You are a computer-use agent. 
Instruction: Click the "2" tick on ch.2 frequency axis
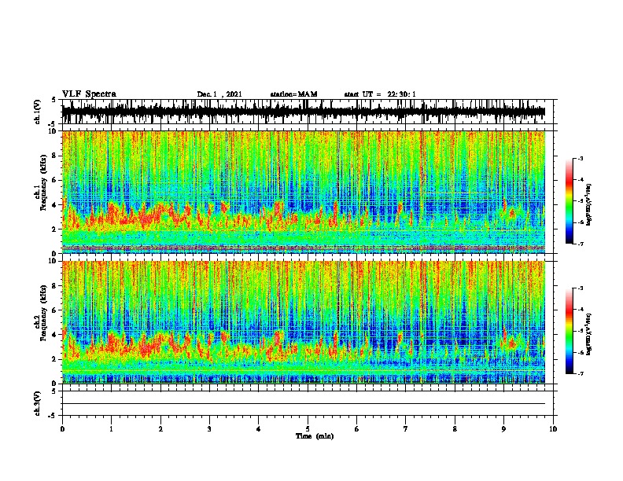[54, 359]
